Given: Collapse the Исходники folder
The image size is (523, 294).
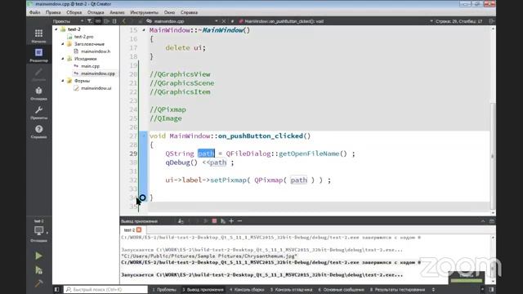Looking at the screenshot, I should click(x=63, y=59).
